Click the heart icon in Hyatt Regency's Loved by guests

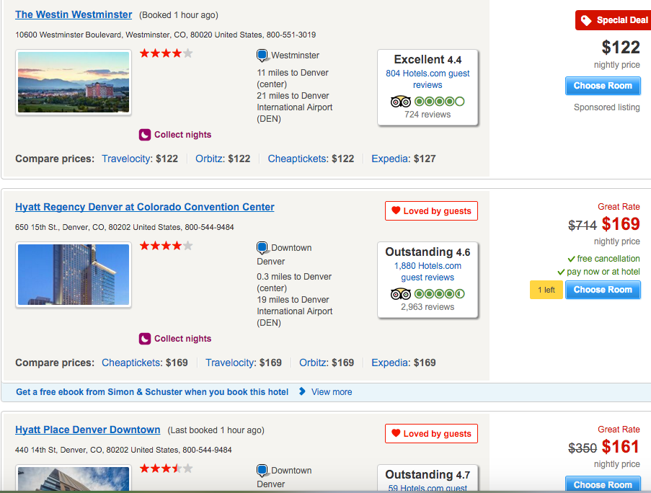pyautogui.click(x=396, y=210)
